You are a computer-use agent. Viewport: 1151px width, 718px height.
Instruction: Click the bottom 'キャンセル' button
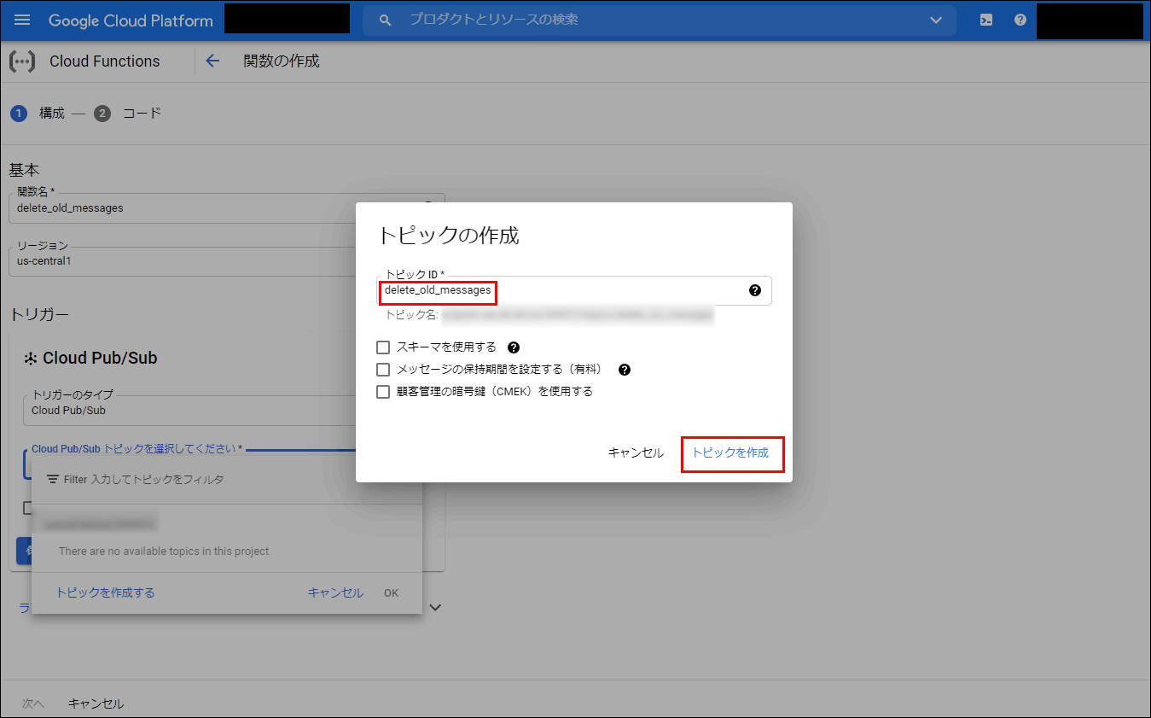tap(96, 703)
